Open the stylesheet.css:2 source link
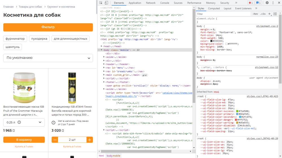Screen dimensions: 282x158 (267, 26)
